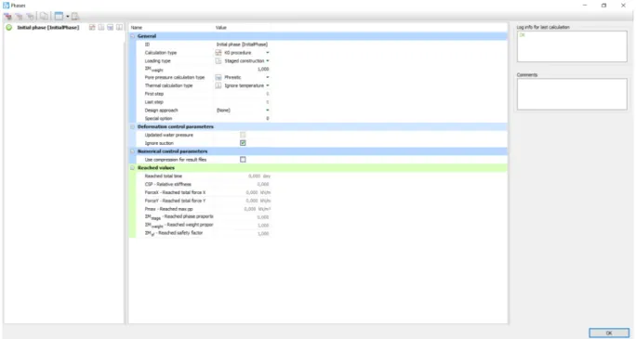Click the Pmax - Reached max pp row
This screenshot has width=636, height=339.
coord(204,209)
